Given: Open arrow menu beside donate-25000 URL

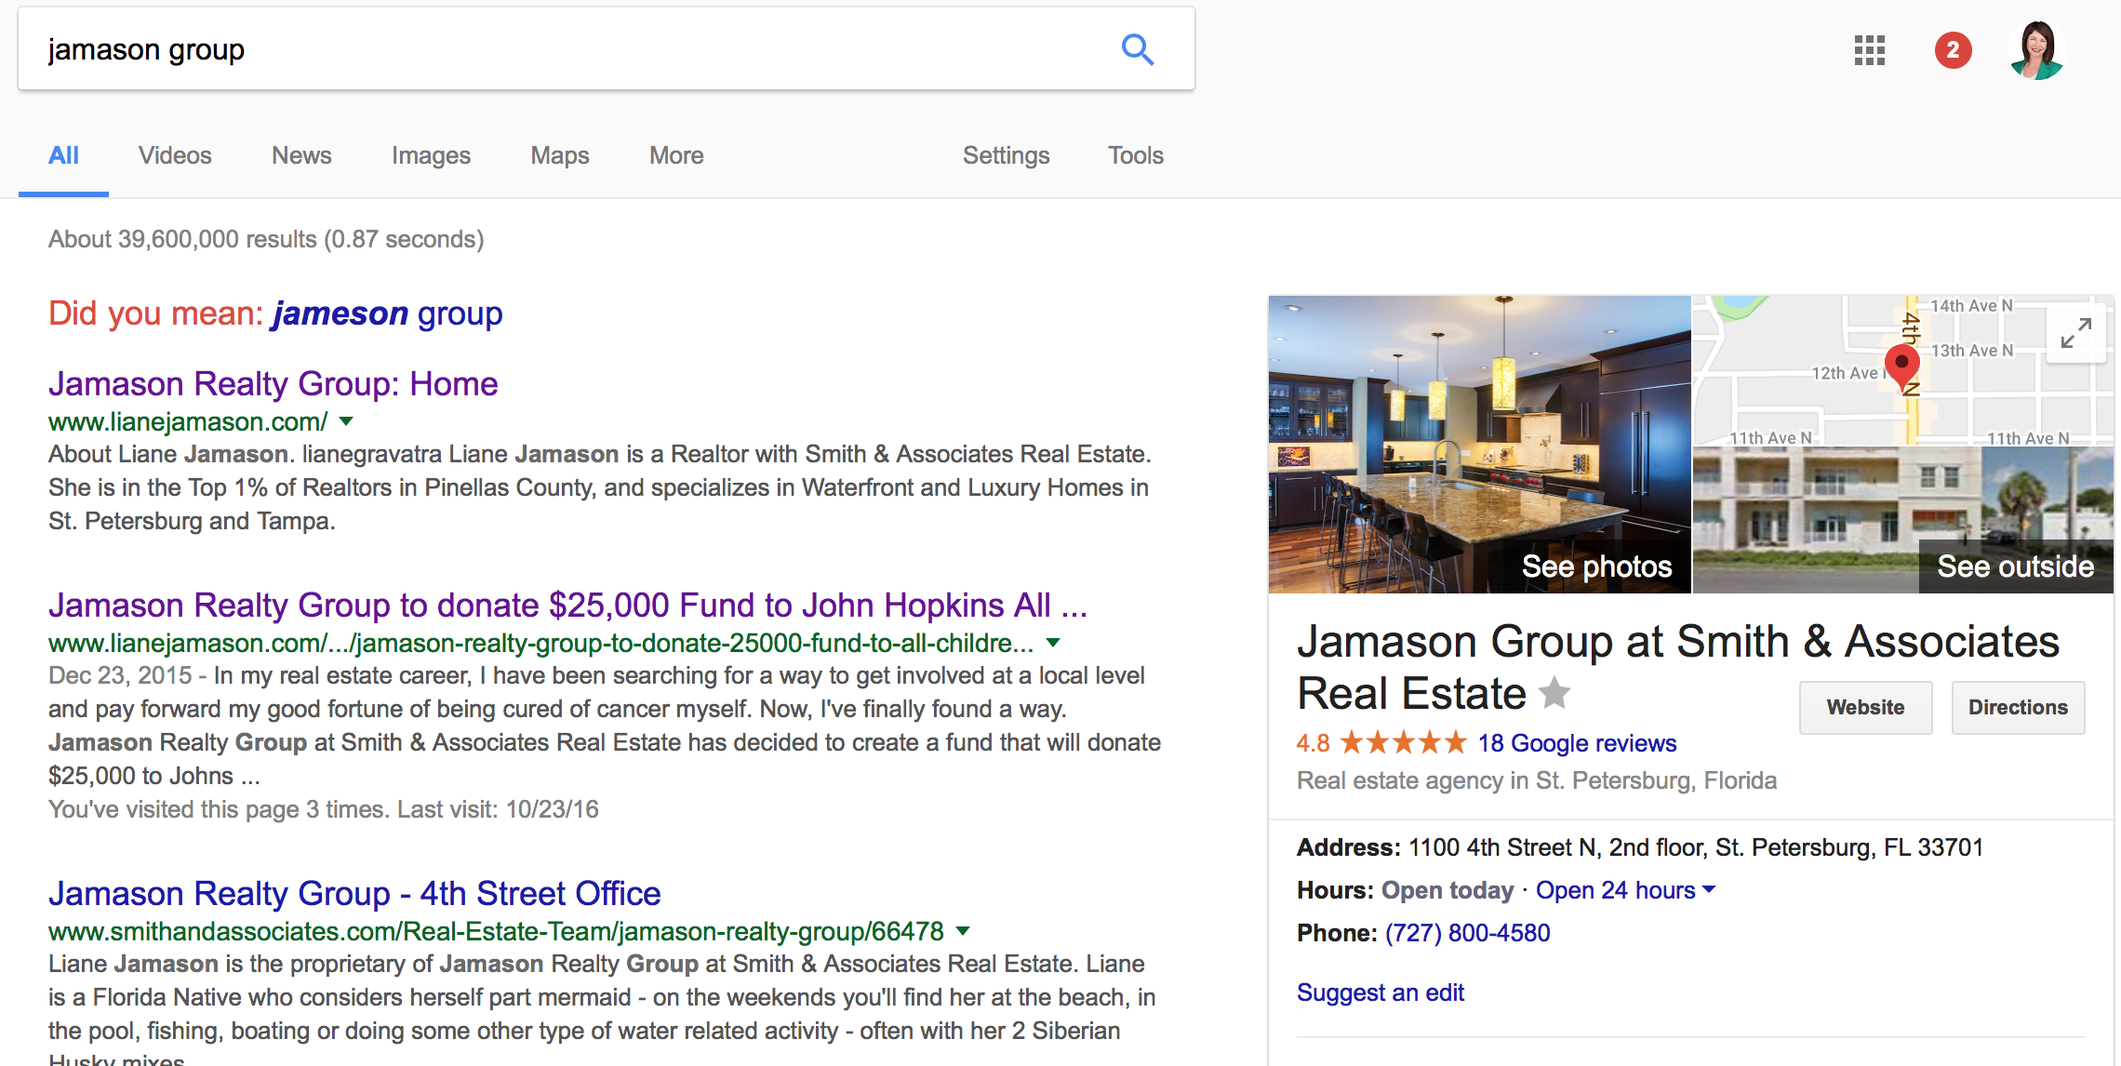Looking at the screenshot, I should coord(1053,643).
